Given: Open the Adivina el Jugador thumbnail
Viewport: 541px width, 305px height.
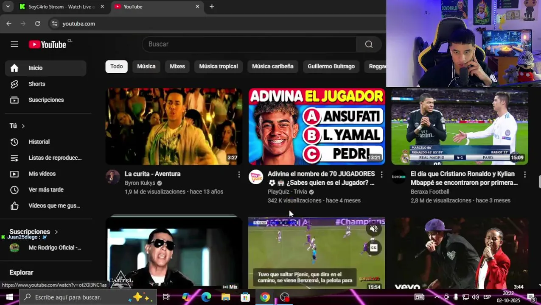Looking at the screenshot, I should (317, 127).
